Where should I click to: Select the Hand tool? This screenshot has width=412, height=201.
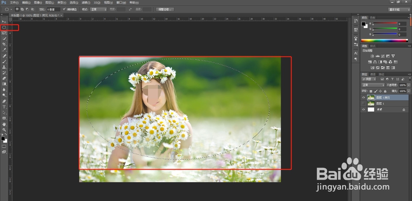4,124
